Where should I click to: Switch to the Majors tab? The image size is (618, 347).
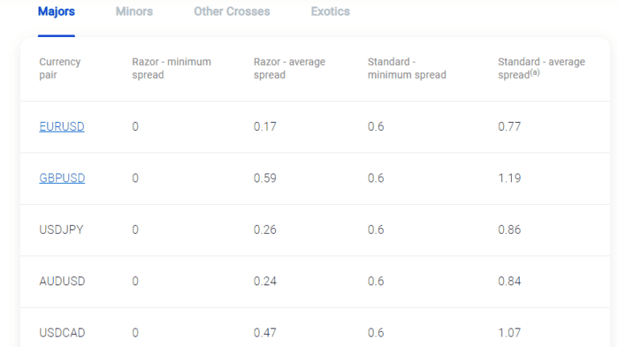pos(56,12)
